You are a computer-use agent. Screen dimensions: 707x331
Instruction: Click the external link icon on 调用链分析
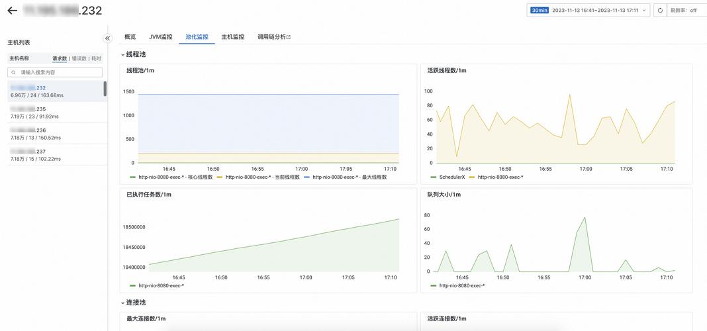(289, 37)
